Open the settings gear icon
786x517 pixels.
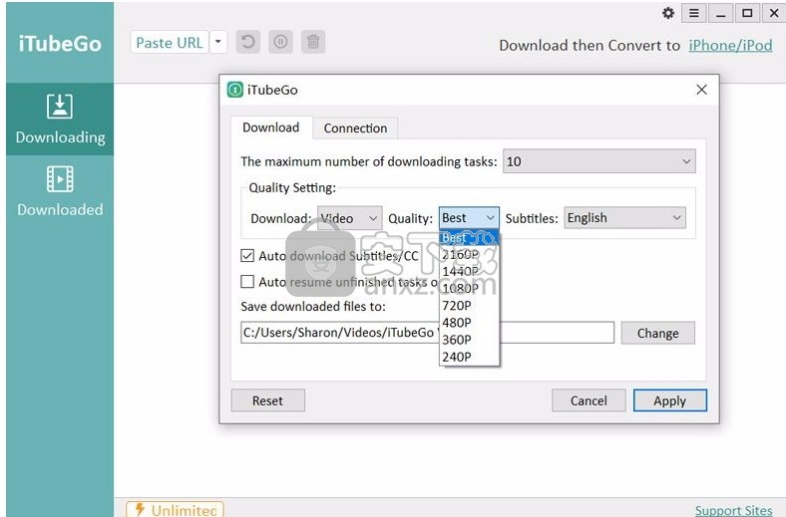coord(667,13)
